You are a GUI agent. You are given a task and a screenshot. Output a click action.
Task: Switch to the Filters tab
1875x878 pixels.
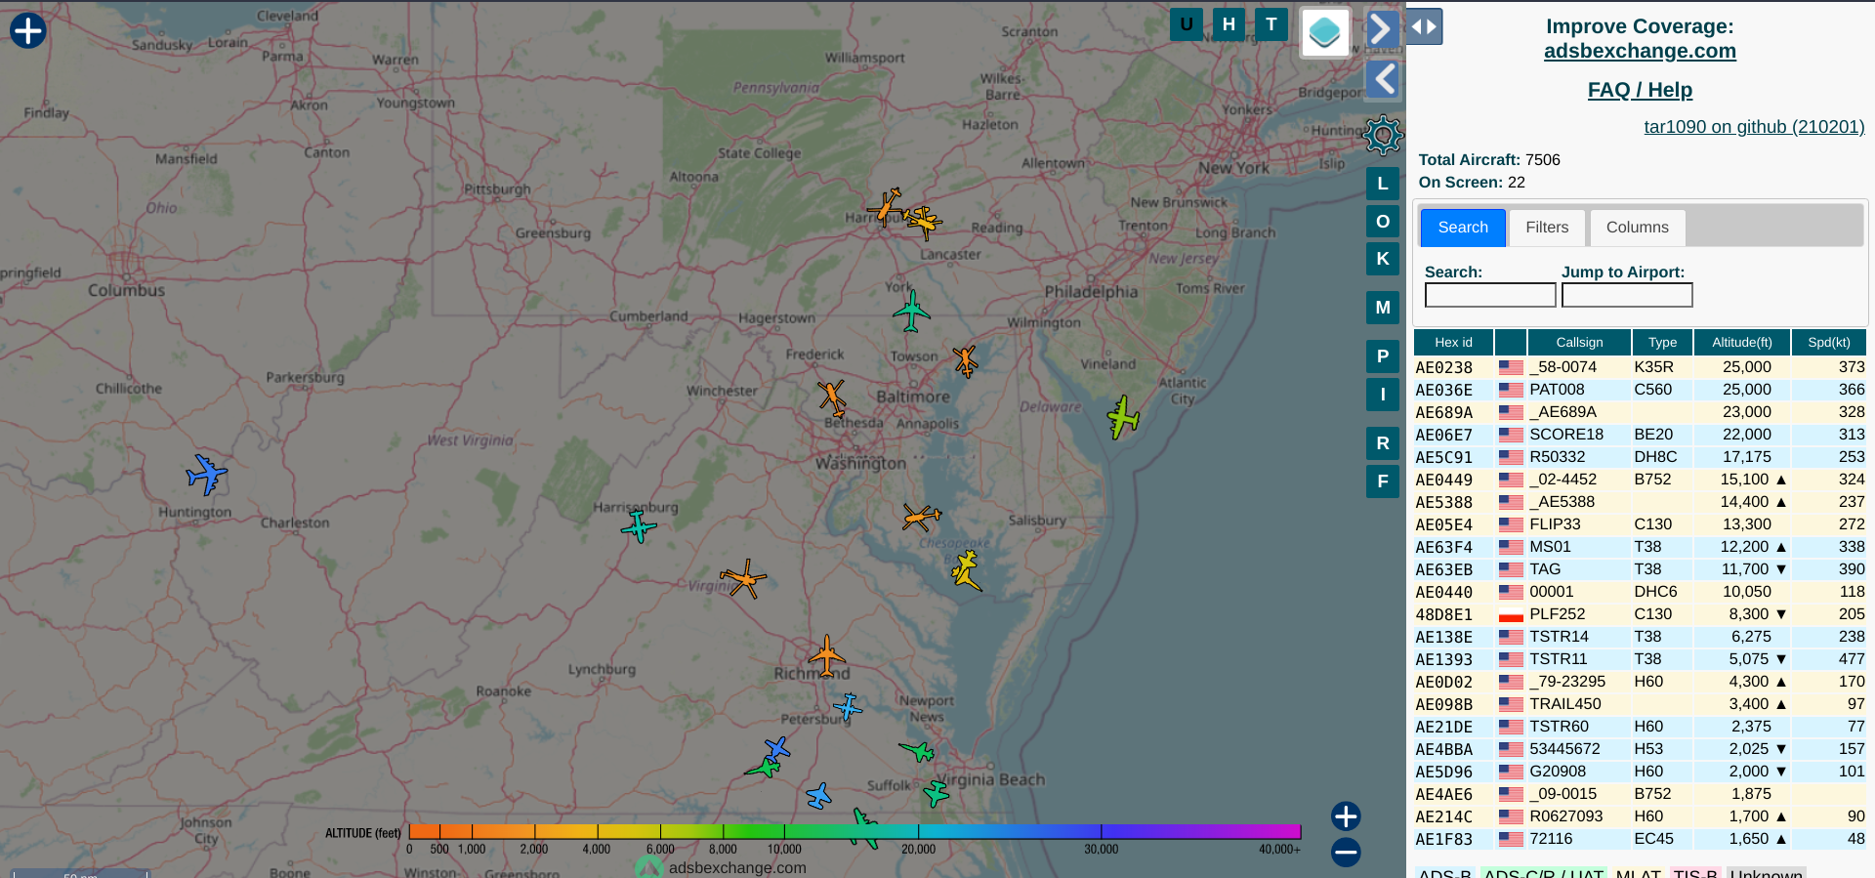point(1547,228)
